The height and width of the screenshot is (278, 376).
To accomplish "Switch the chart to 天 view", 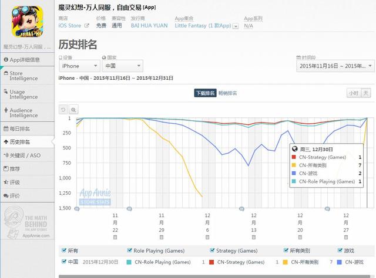I will coord(365,93).
